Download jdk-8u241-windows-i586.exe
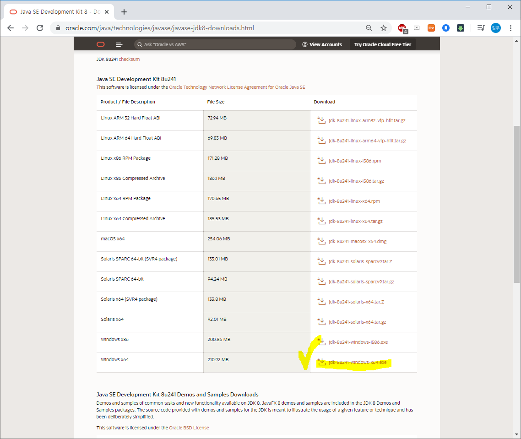 [x=358, y=342]
